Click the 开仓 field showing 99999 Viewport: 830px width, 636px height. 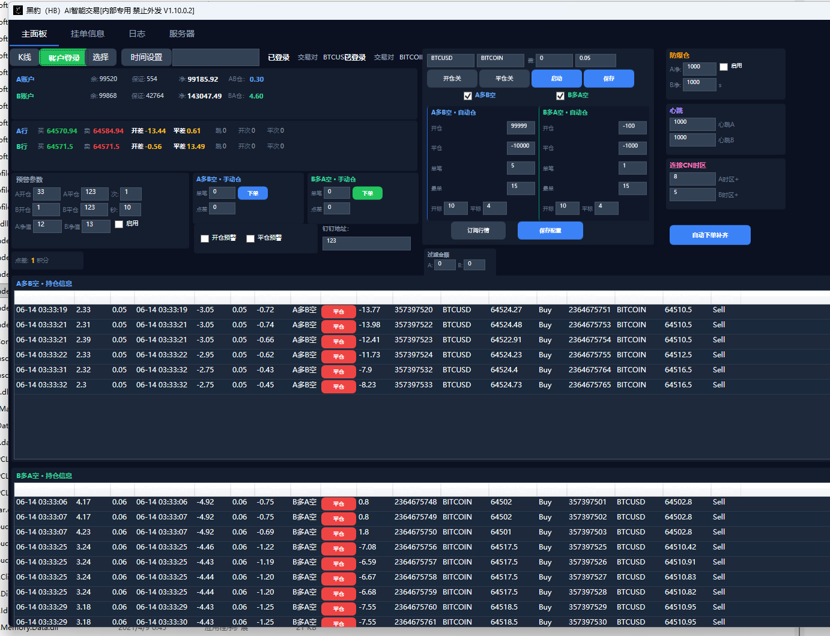tap(521, 128)
